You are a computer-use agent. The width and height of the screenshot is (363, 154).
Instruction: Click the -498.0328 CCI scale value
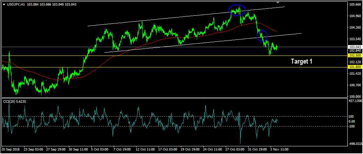(355, 144)
